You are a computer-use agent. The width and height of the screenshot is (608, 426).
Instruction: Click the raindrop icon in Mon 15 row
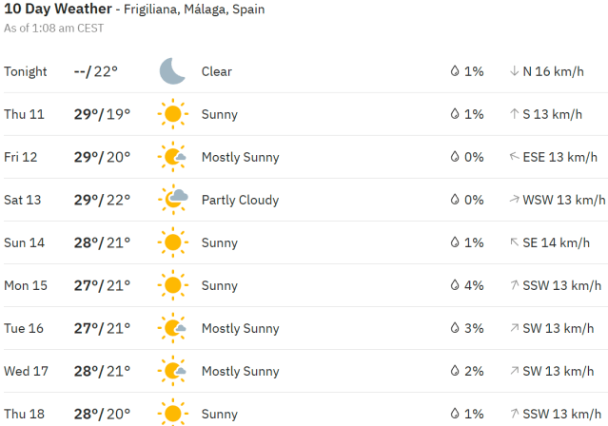(x=455, y=285)
